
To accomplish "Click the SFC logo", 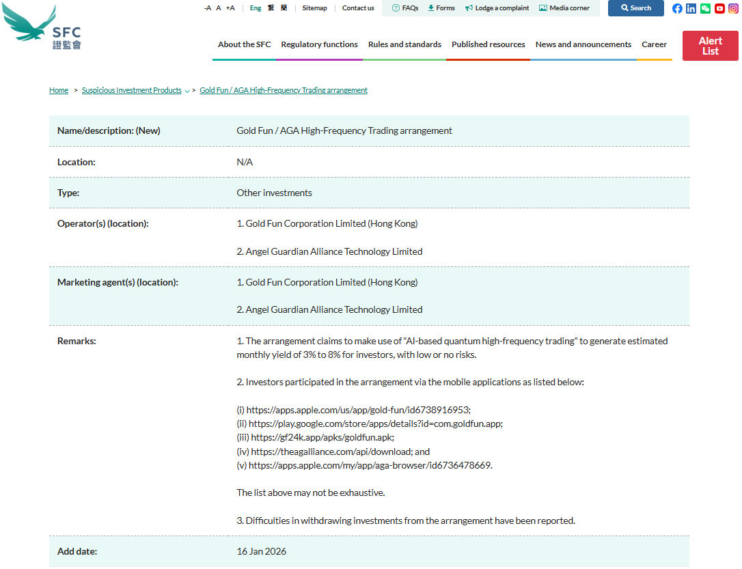I will coord(42,28).
